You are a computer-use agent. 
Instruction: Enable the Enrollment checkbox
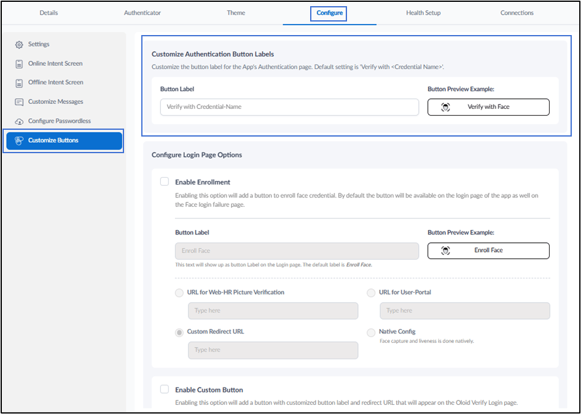165,181
